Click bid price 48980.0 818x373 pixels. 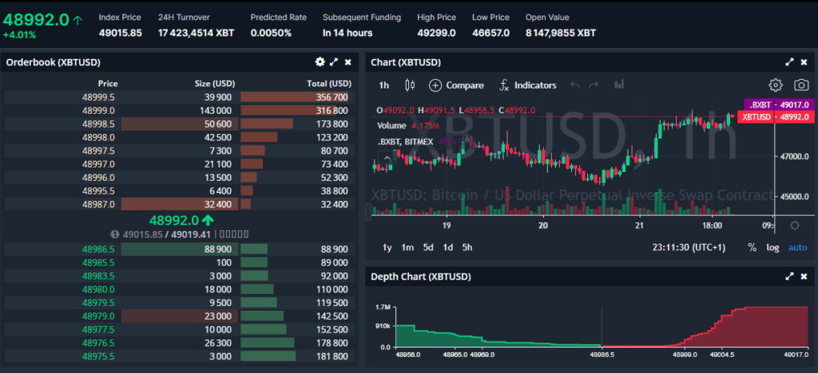click(98, 289)
